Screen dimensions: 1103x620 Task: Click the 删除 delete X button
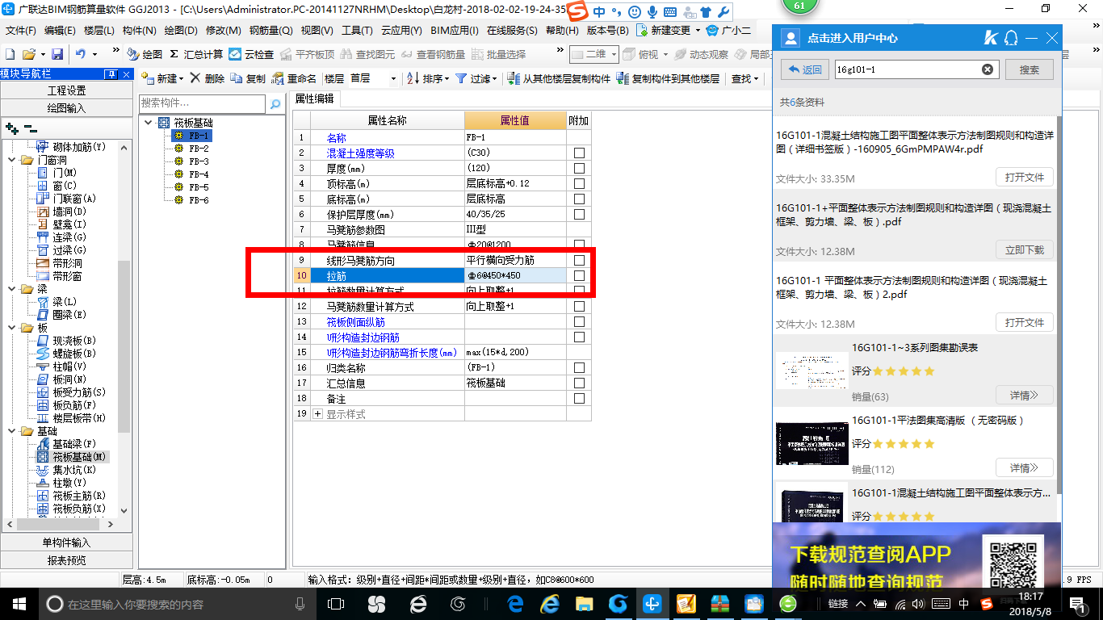(x=208, y=78)
